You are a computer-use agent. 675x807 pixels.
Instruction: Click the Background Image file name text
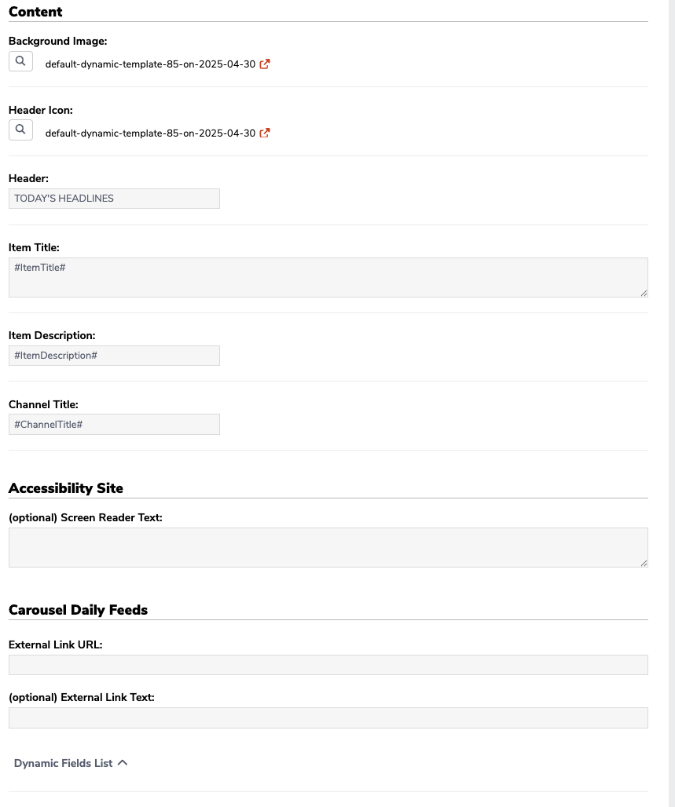click(x=150, y=64)
